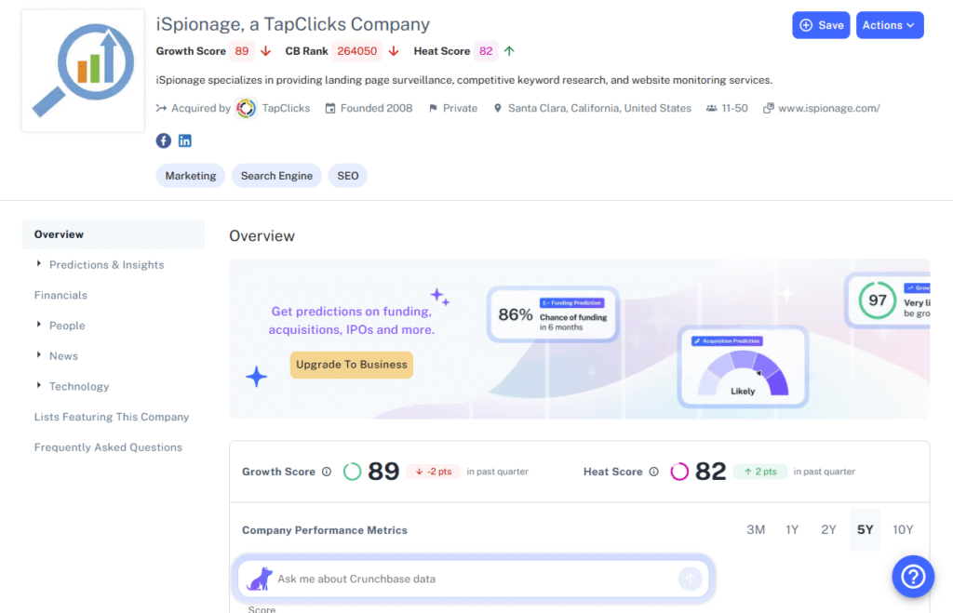The height and width of the screenshot is (613, 953).
Task: Switch metrics range to 2Y
Action: [x=828, y=530]
